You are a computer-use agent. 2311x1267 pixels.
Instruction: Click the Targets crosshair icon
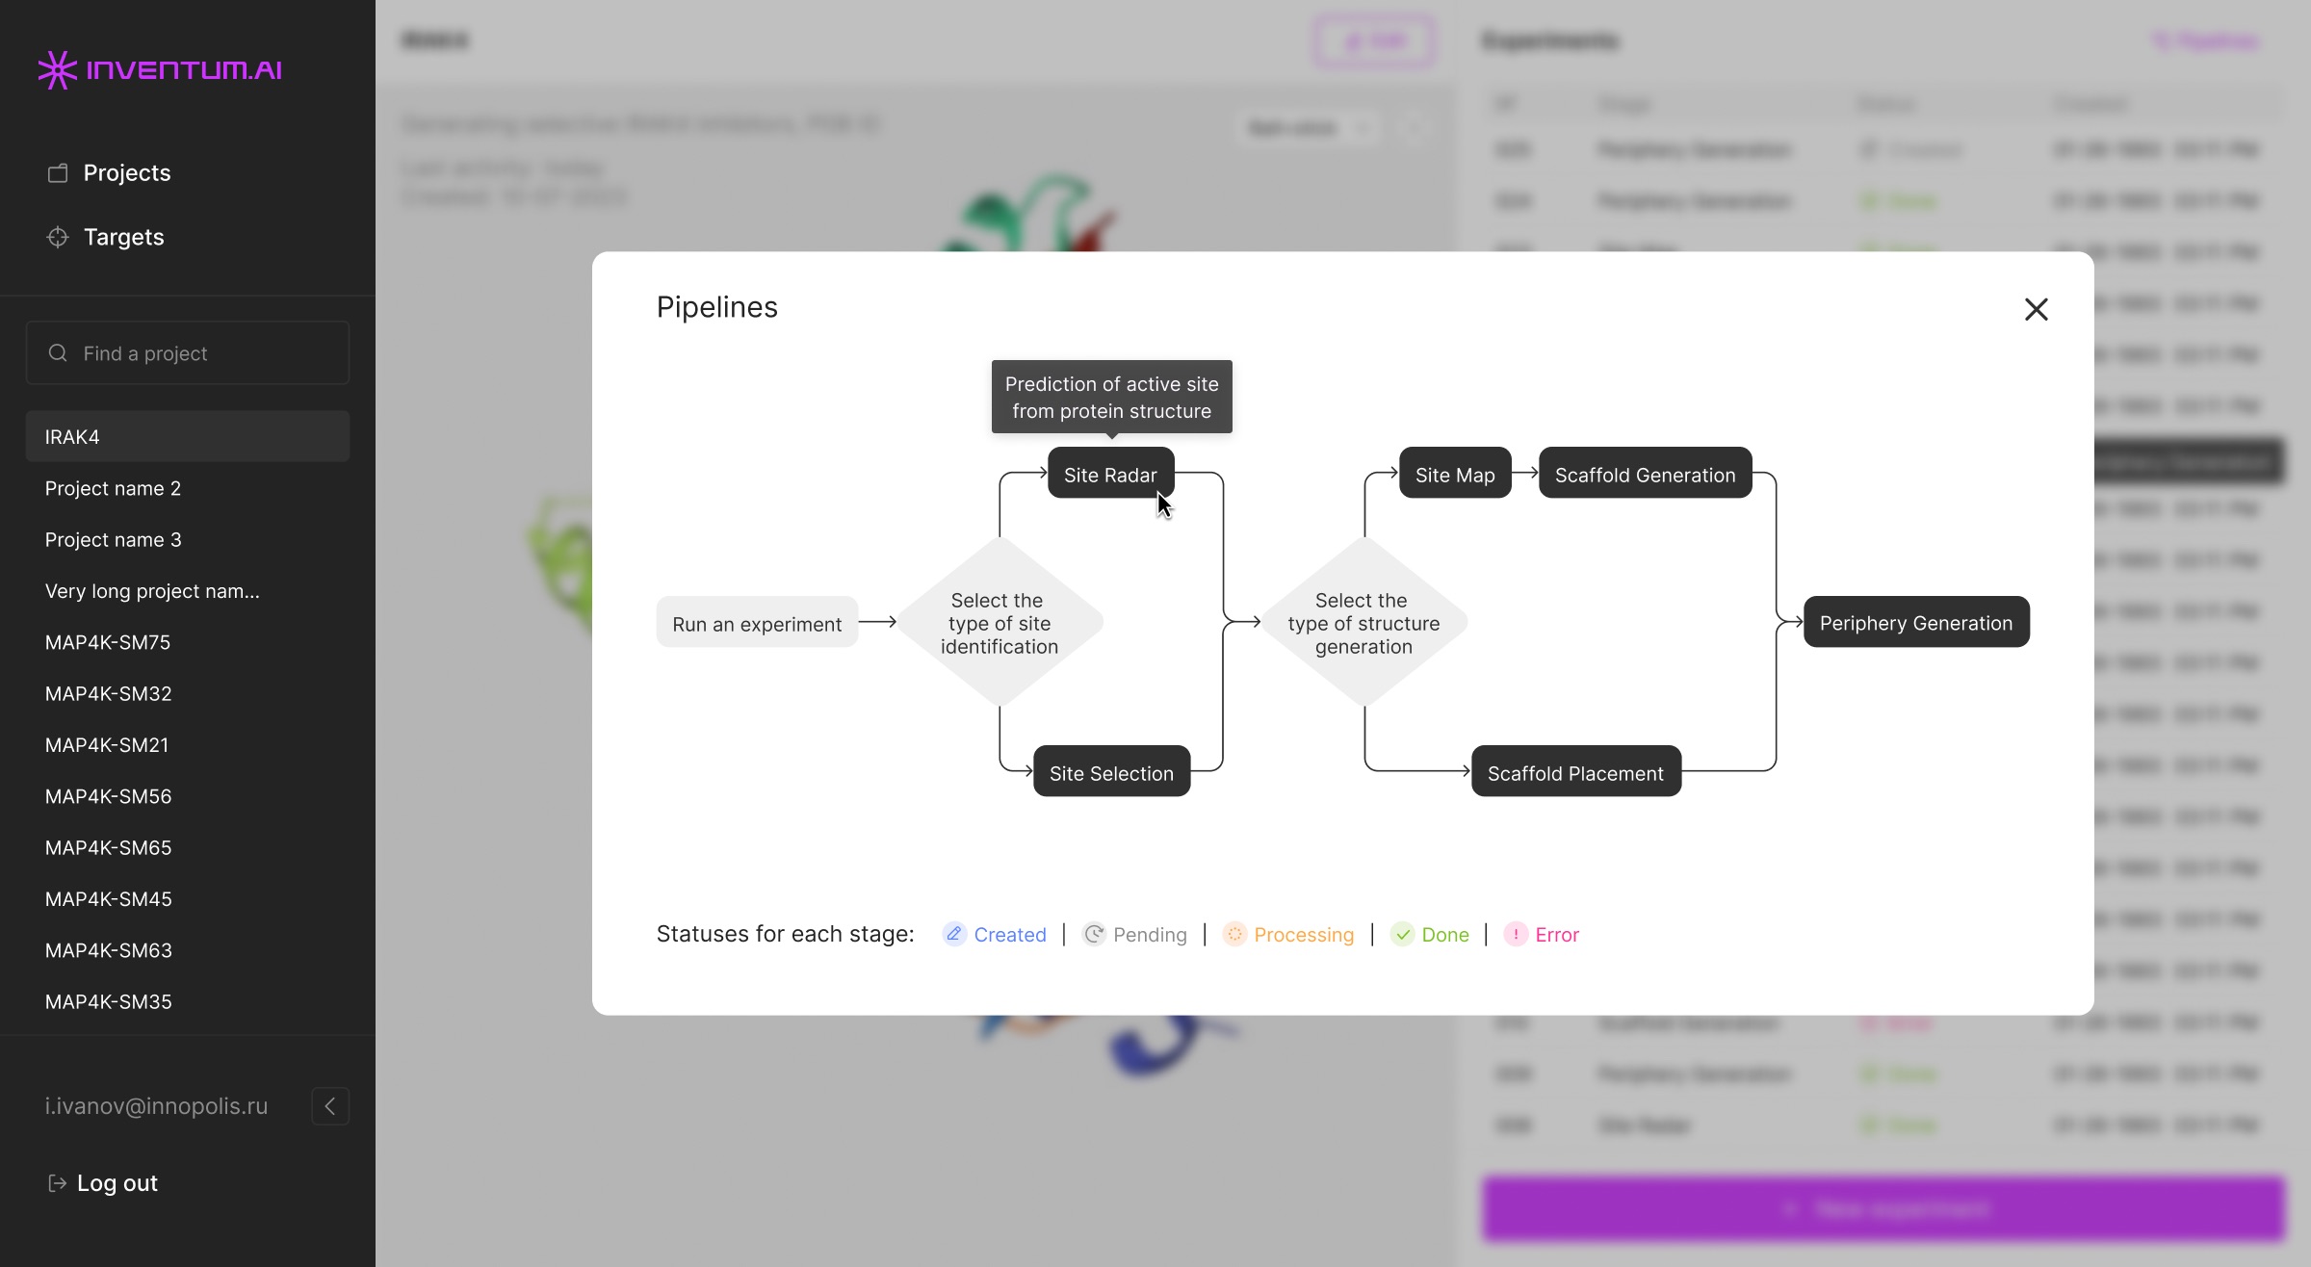coord(58,237)
